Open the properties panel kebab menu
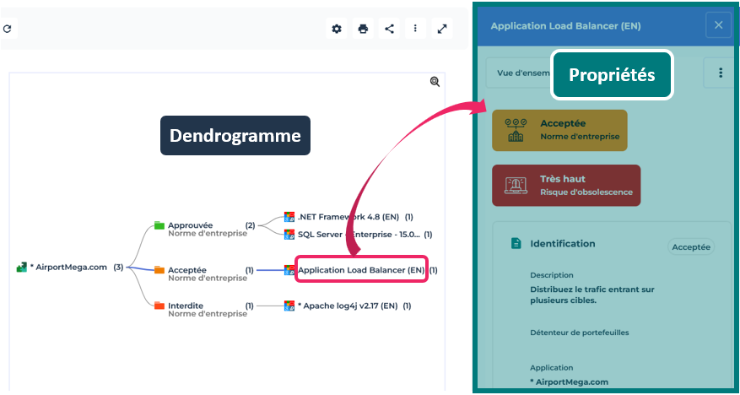Image resolution: width=740 pixels, height=395 pixels. coord(720,73)
